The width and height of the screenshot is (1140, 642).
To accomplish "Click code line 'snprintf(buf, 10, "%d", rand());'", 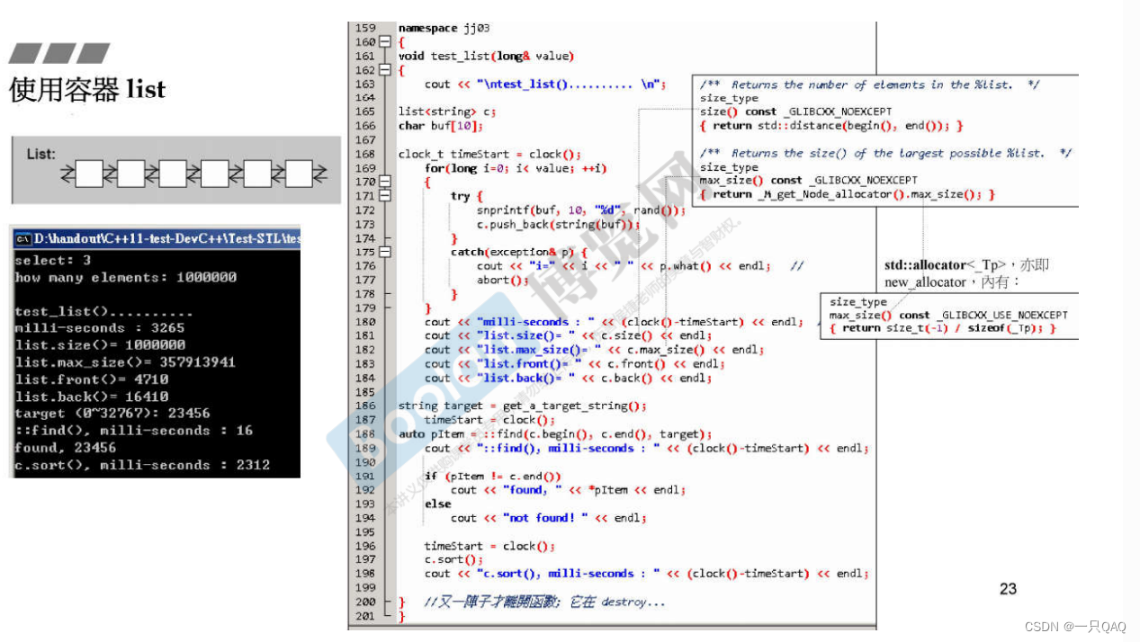I will [x=581, y=210].
